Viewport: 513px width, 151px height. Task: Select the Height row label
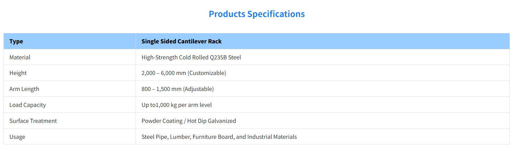[18, 73]
